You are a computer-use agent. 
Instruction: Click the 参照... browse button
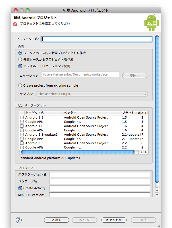point(135,76)
